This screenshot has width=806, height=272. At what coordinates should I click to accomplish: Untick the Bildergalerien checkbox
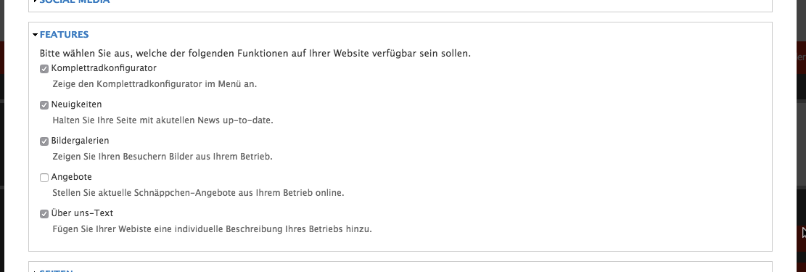(44, 141)
